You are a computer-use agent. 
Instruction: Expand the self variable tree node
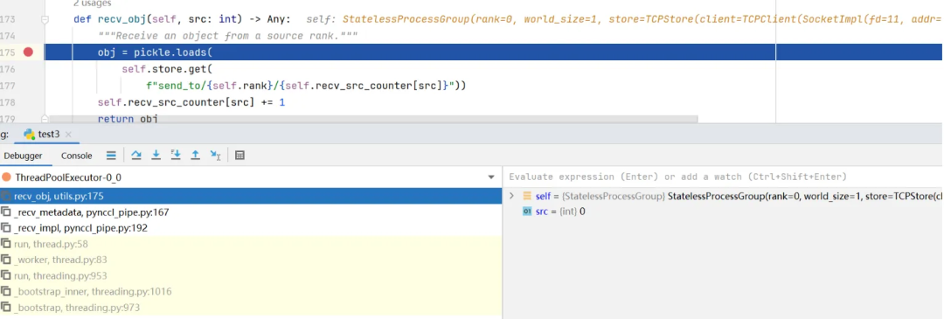[511, 197]
